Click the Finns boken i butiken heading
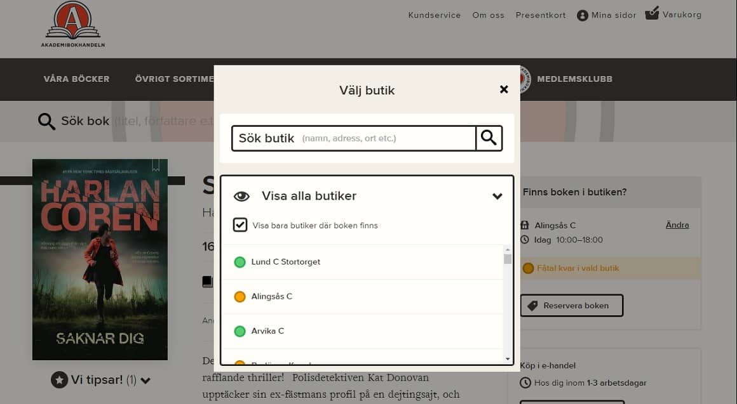This screenshot has width=737, height=404. point(575,192)
